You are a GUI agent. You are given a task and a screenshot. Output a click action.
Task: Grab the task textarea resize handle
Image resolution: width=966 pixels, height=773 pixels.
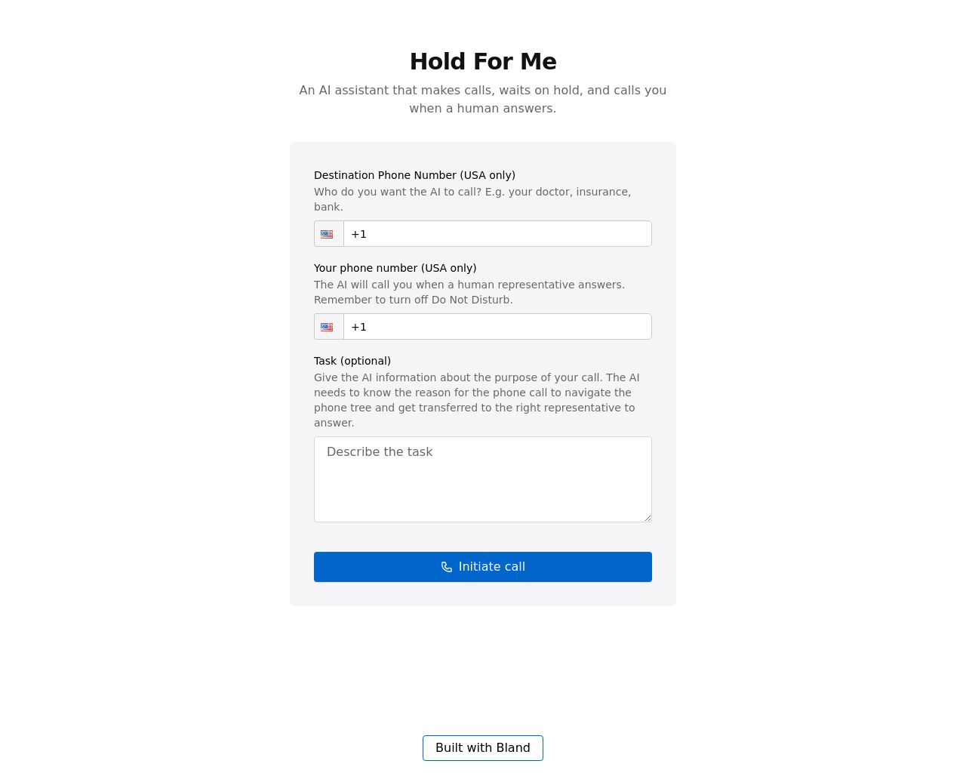[647, 517]
